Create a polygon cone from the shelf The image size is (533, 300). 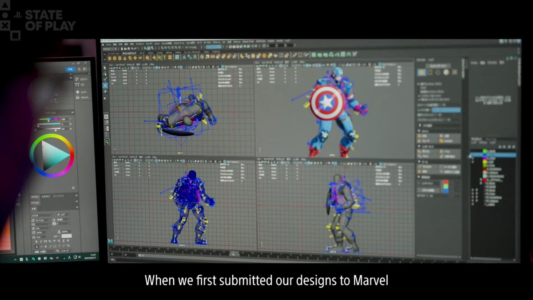click(124, 58)
